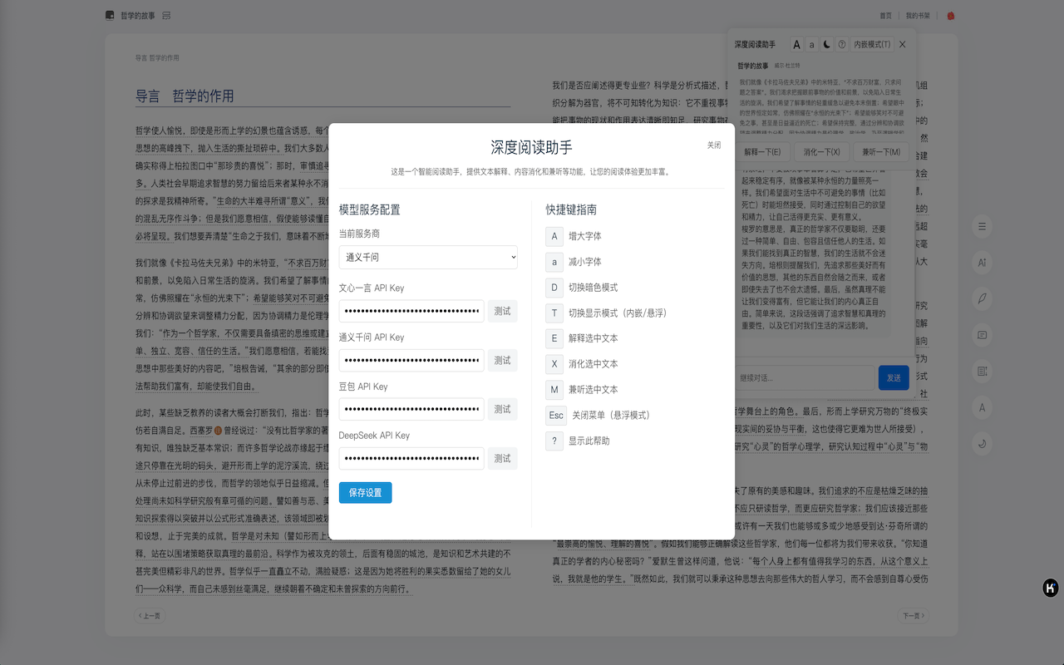Open help via the question-mark icon in the assistant panel
Image resolution: width=1064 pixels, height=665 pixels.
point(842,45)
